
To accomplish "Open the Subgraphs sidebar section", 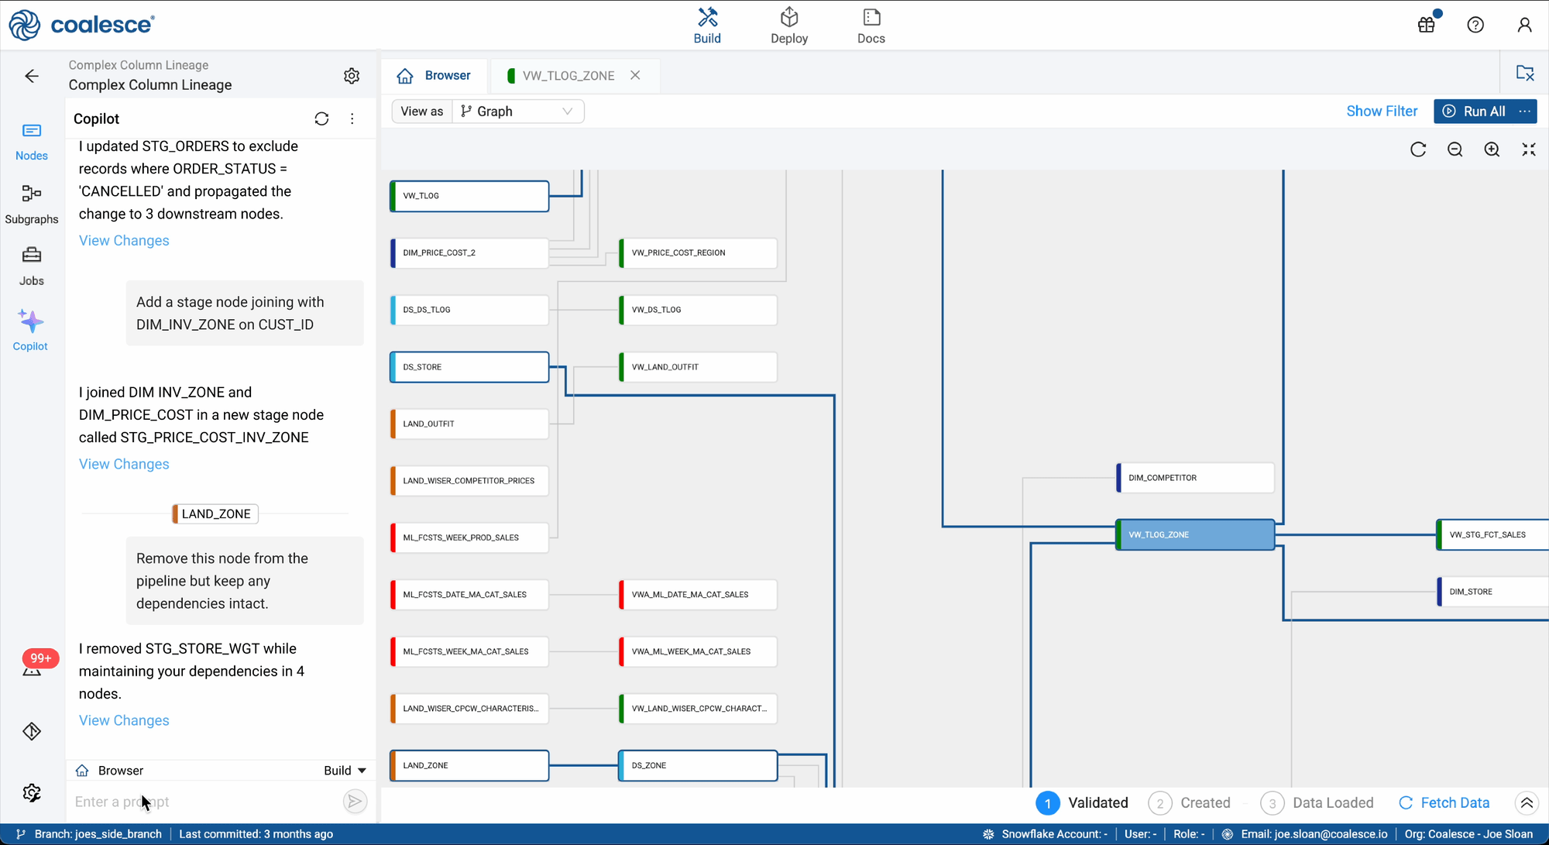I will [x=31, y=204].
